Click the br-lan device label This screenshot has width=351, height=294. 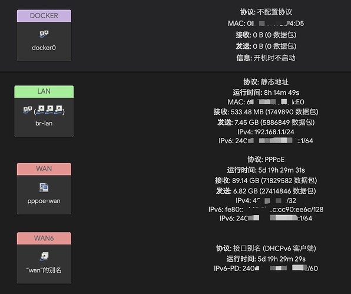(x=44, y=123)
